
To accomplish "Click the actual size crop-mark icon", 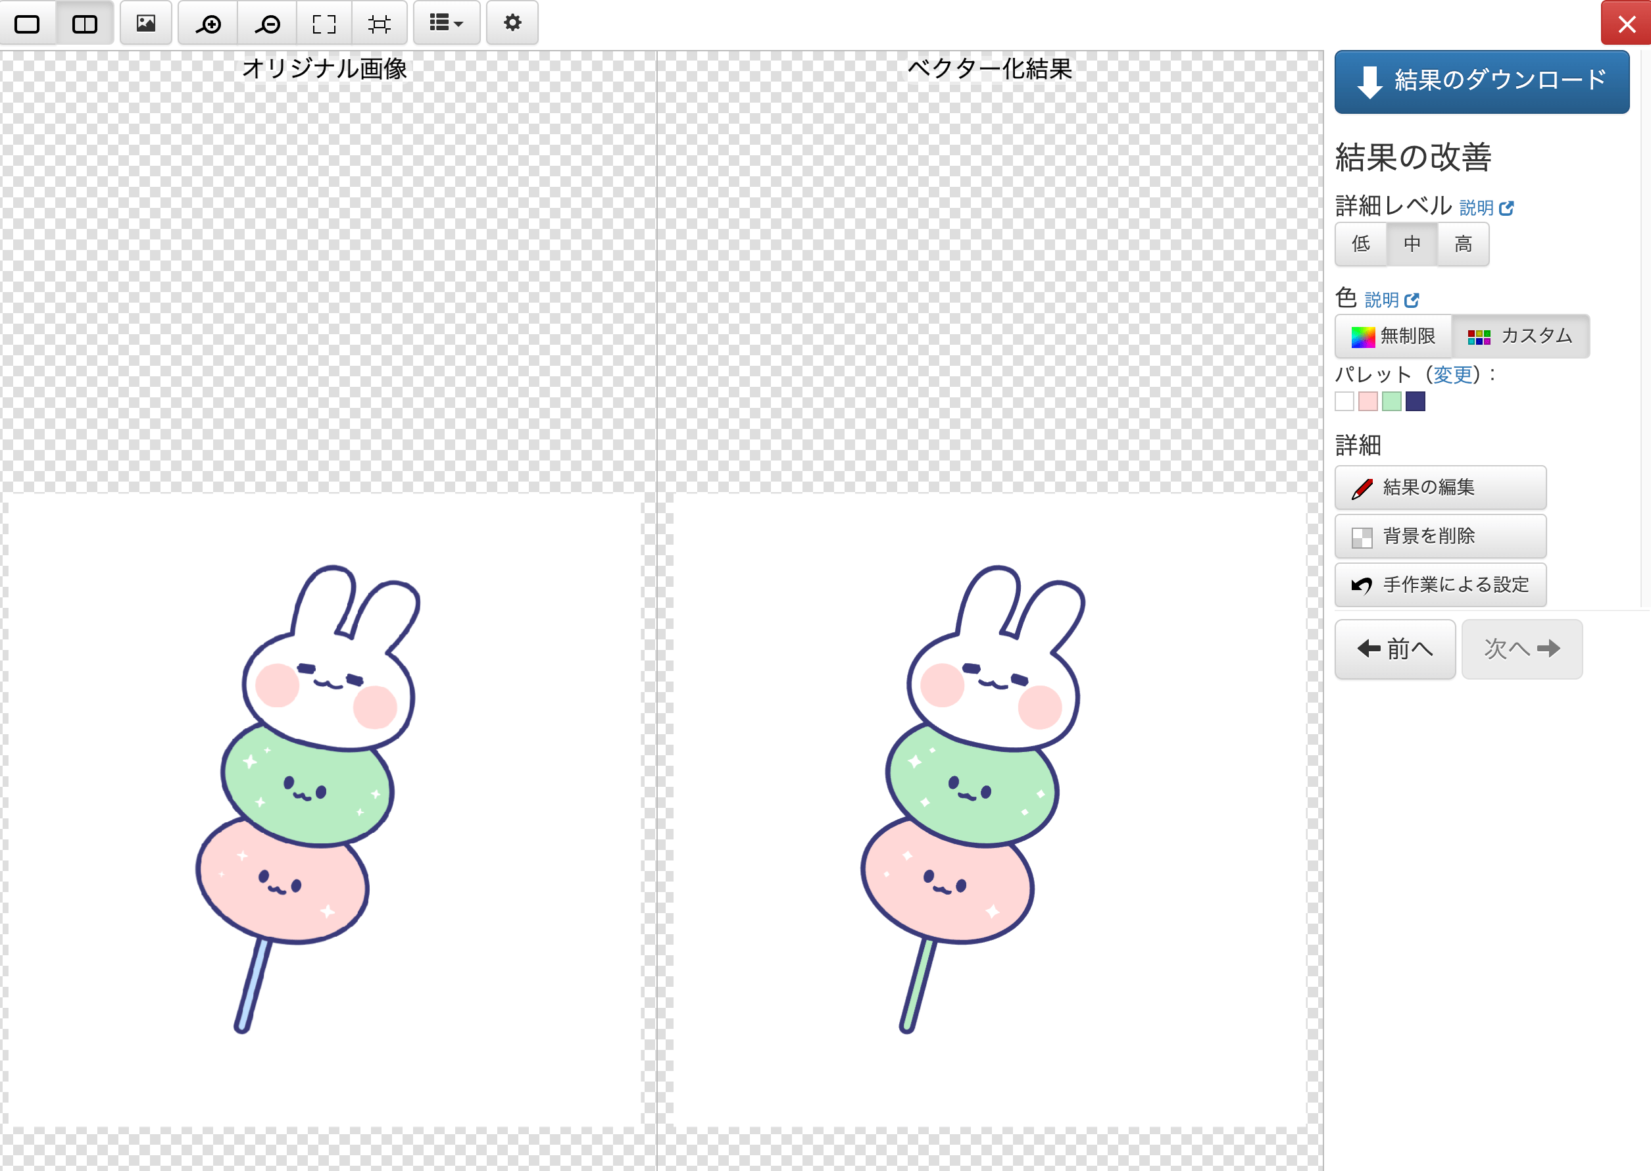I will click(380, 24).
